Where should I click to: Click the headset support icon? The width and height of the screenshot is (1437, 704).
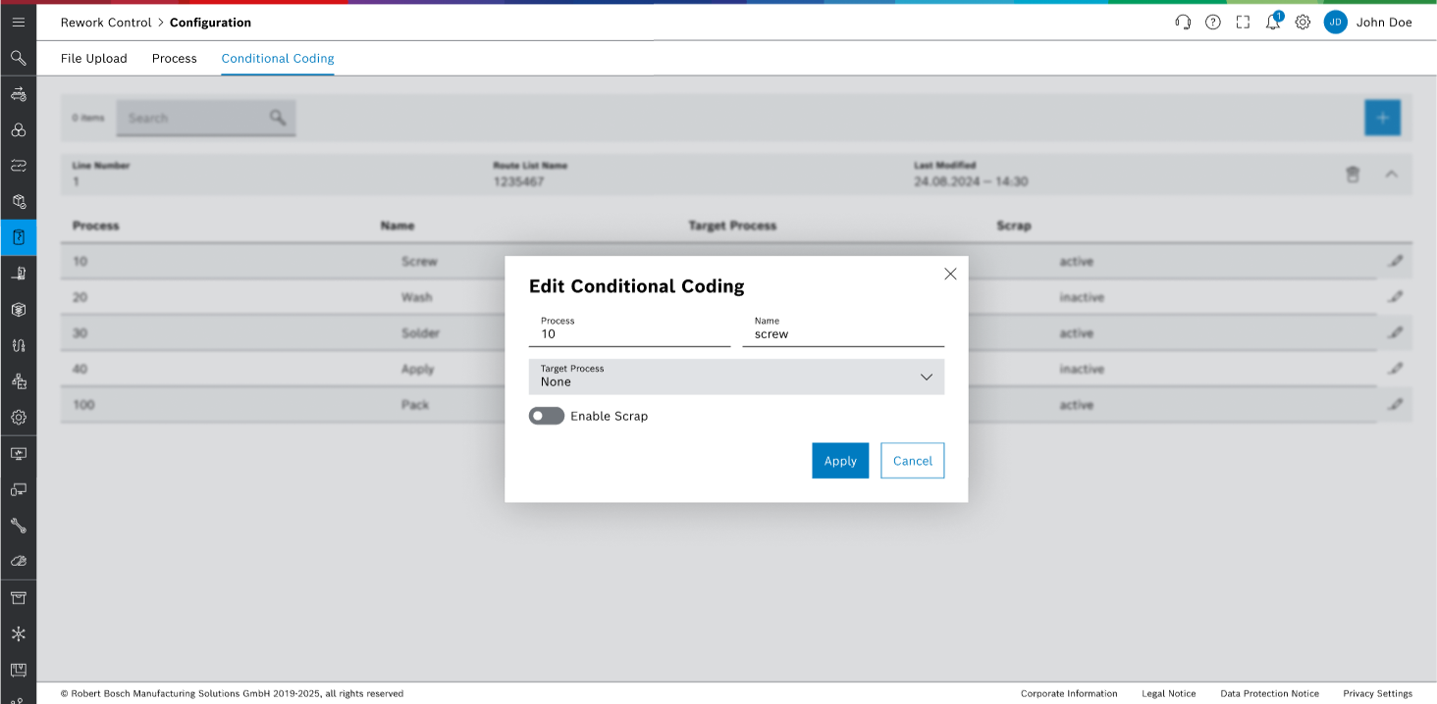1183,22
